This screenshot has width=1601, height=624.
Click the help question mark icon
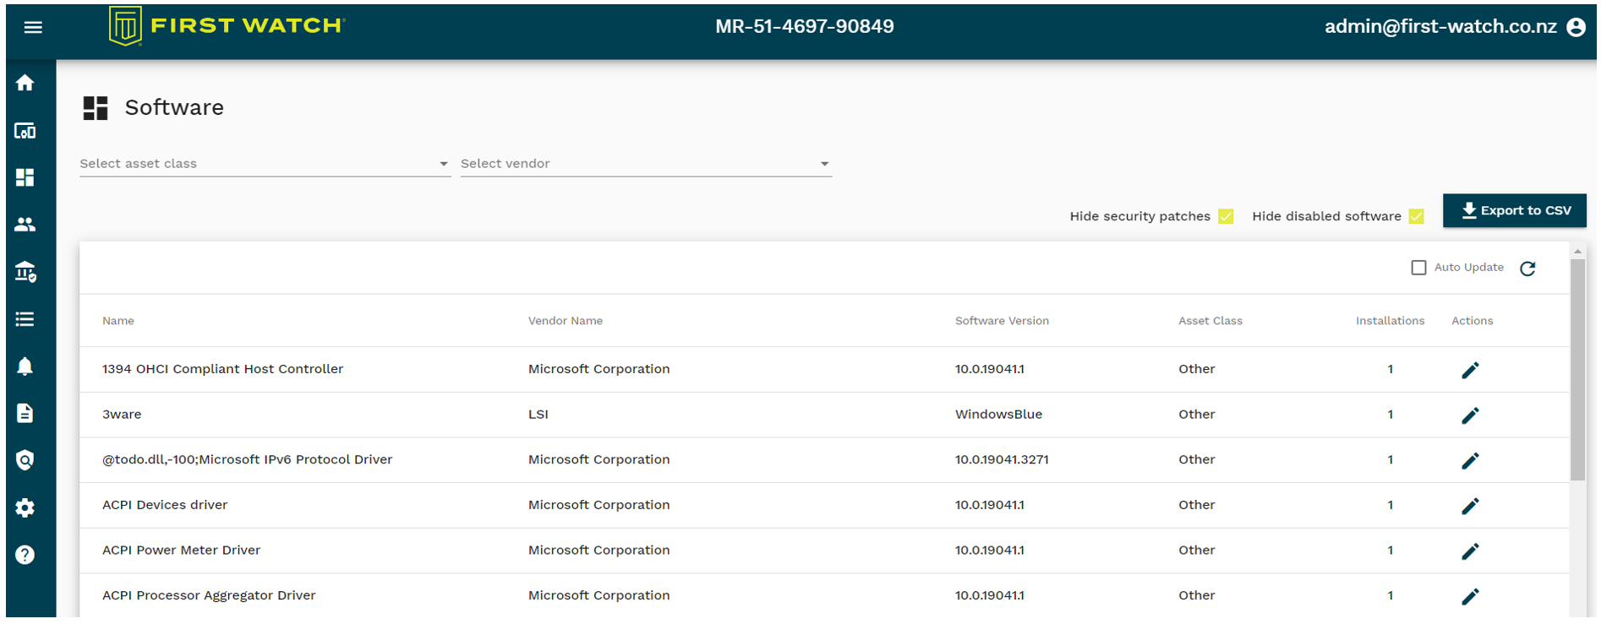[25, 555]
